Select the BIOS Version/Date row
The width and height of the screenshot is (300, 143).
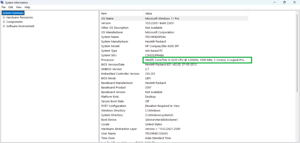(174, 64)
